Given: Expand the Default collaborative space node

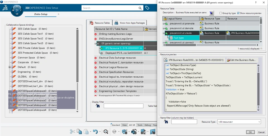Looking at the screenshot, I should [x=9, y=67].
